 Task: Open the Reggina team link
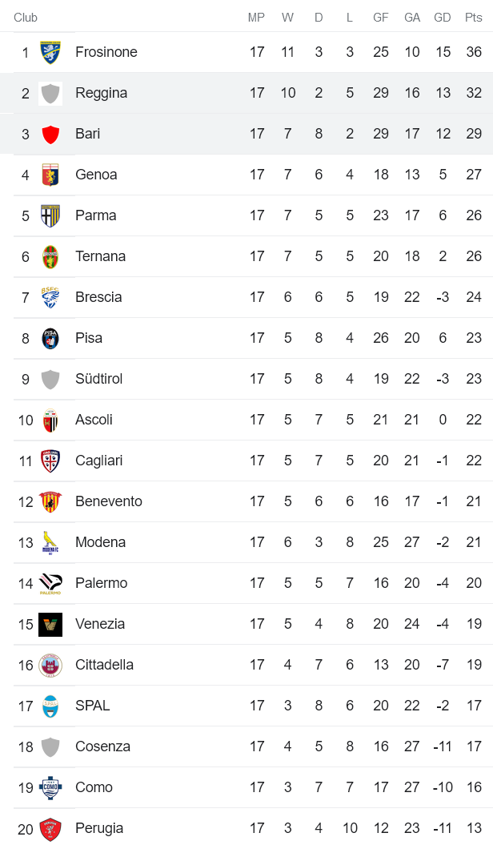[x=101, y=93]
